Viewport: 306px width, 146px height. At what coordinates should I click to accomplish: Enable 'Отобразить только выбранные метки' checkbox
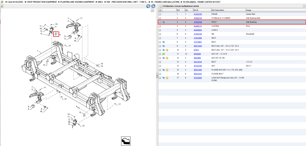click(x=161, y=6)
